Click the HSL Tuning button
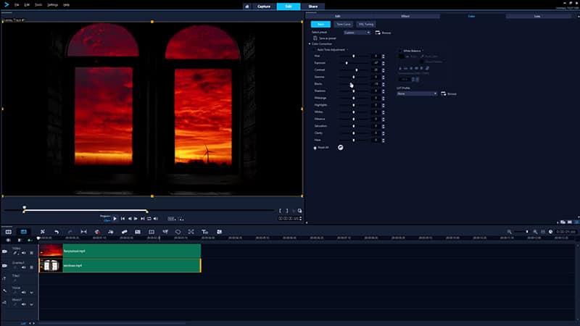The height and width of the screenshot is (326, 580). pyautogui.click(x=366, y=25)
